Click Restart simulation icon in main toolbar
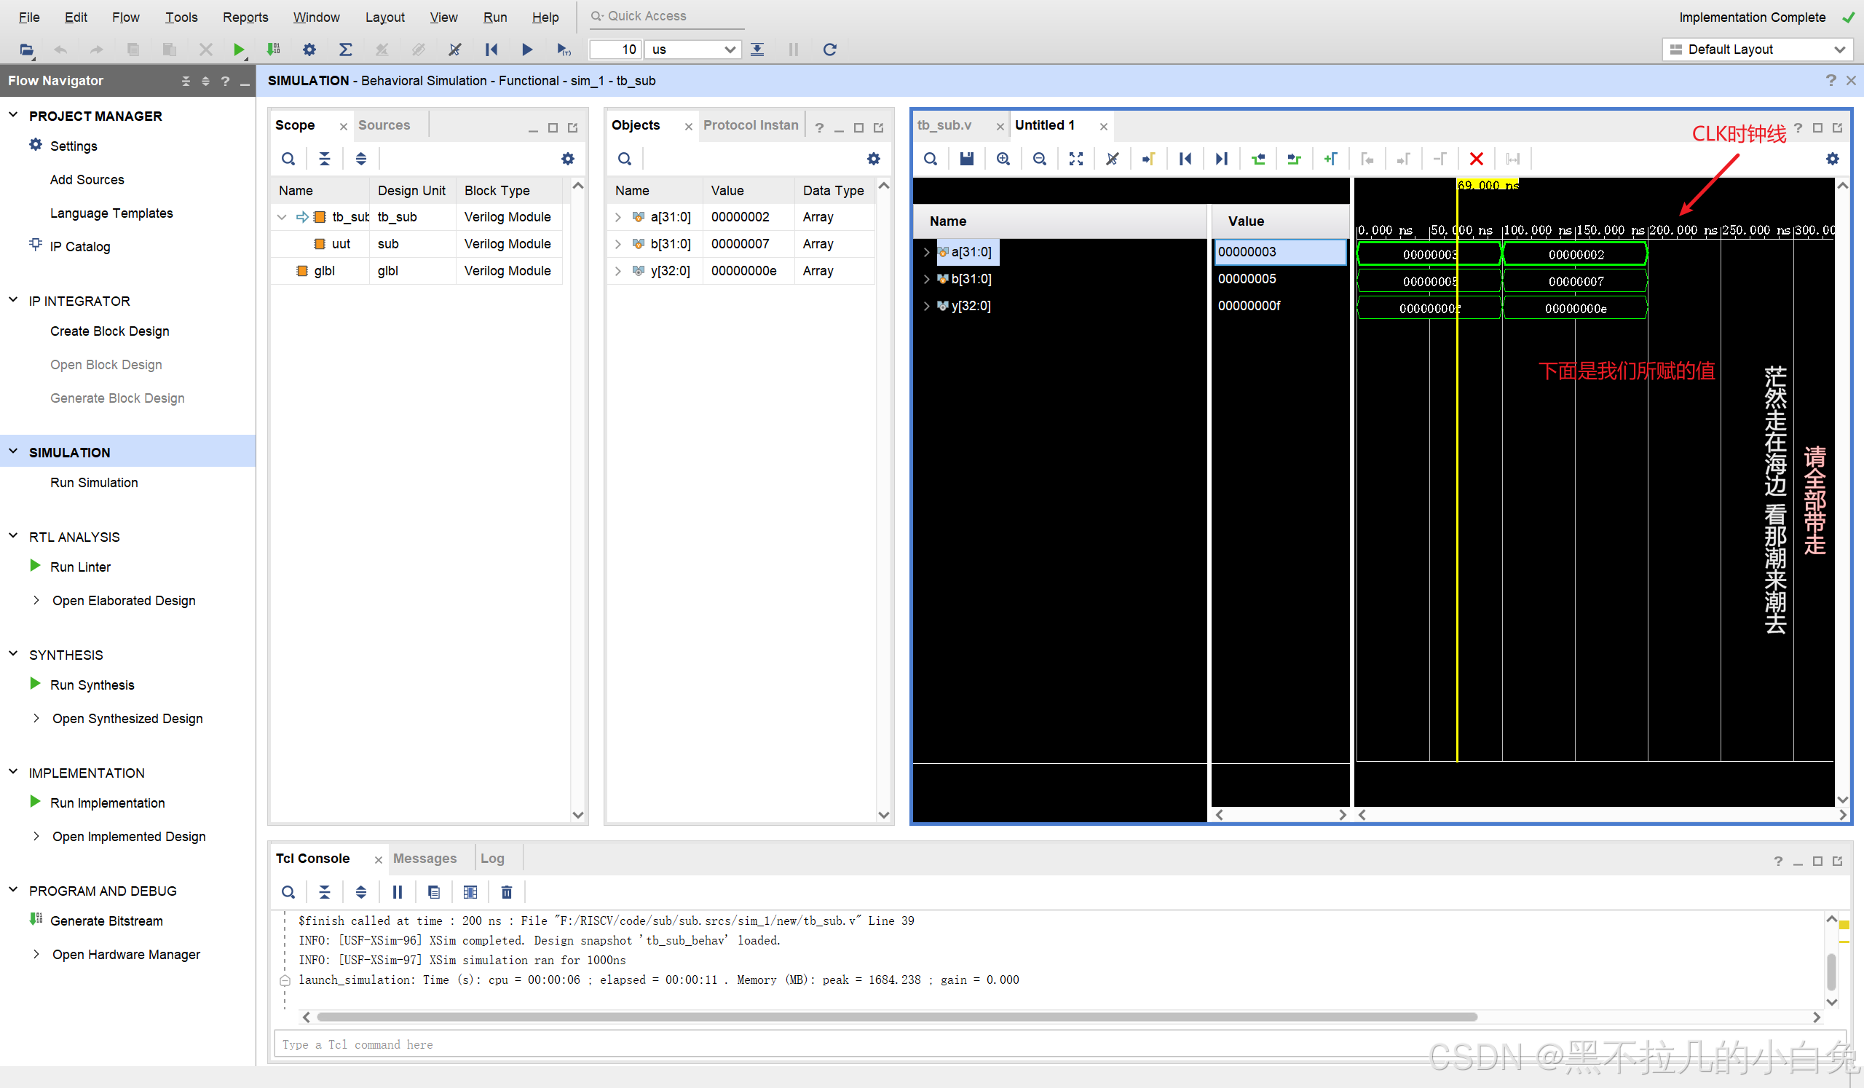The width and height of the screenshot is (1864, 1088). click(491, 50)
